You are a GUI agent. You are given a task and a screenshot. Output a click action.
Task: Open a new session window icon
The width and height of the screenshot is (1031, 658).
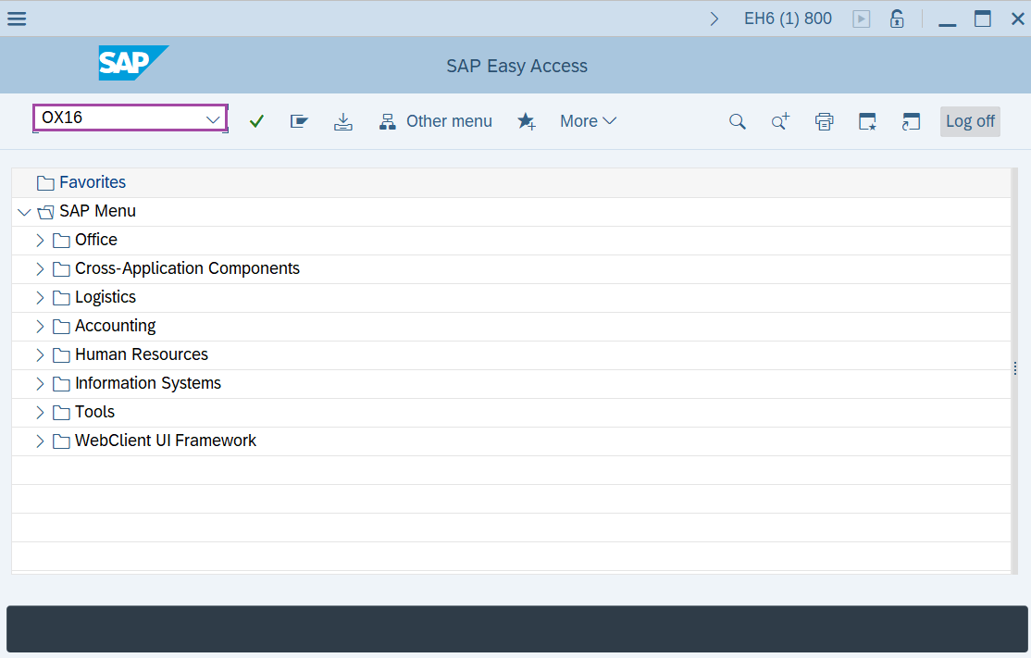pyautogui.click(x=911, y=120)
